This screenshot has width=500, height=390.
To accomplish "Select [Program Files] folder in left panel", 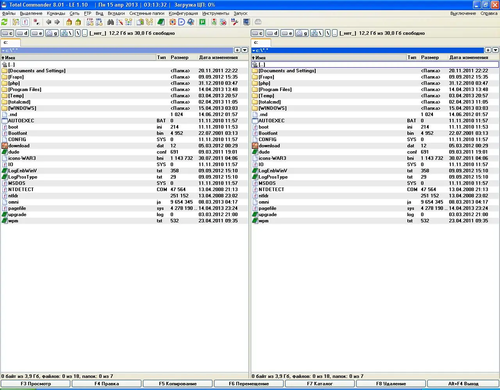I will click(x=125, y=89).
